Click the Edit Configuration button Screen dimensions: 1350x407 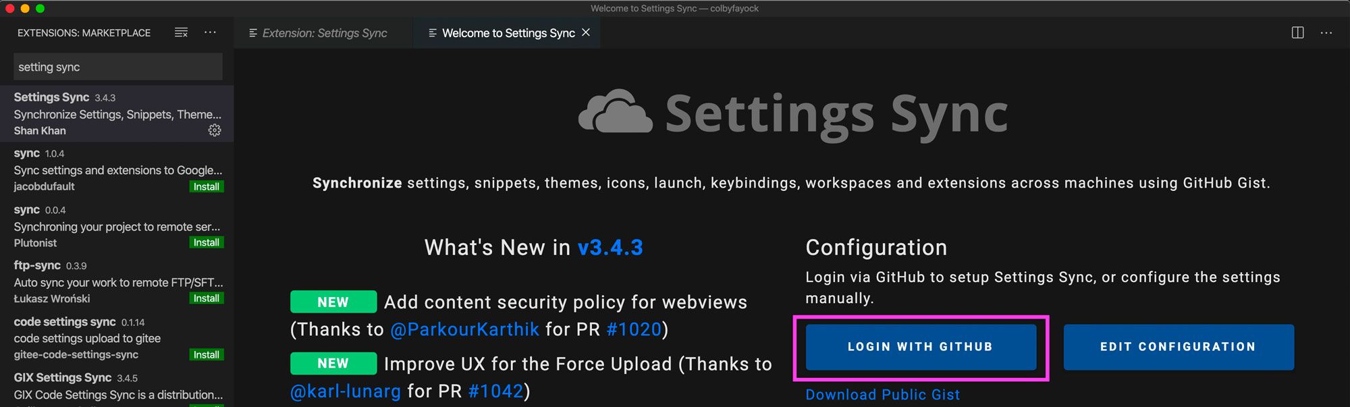(1178, 347)
